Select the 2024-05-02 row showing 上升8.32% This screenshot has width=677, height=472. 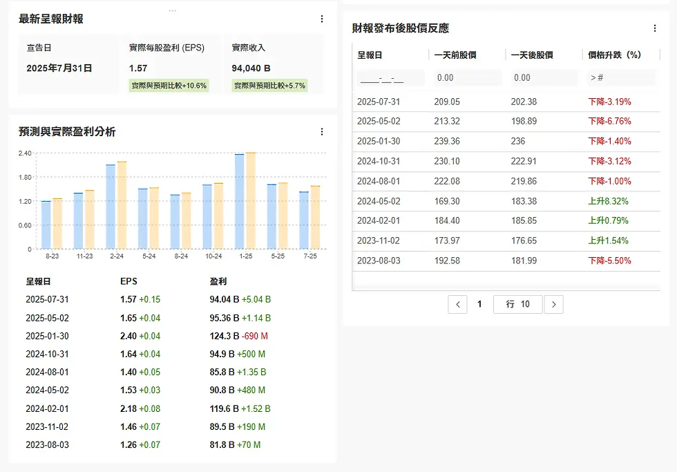point(506,201)
